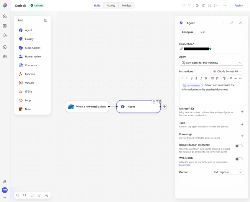Insert a block quote in instructions
The image size is (250, 202).
pos(231,78)
